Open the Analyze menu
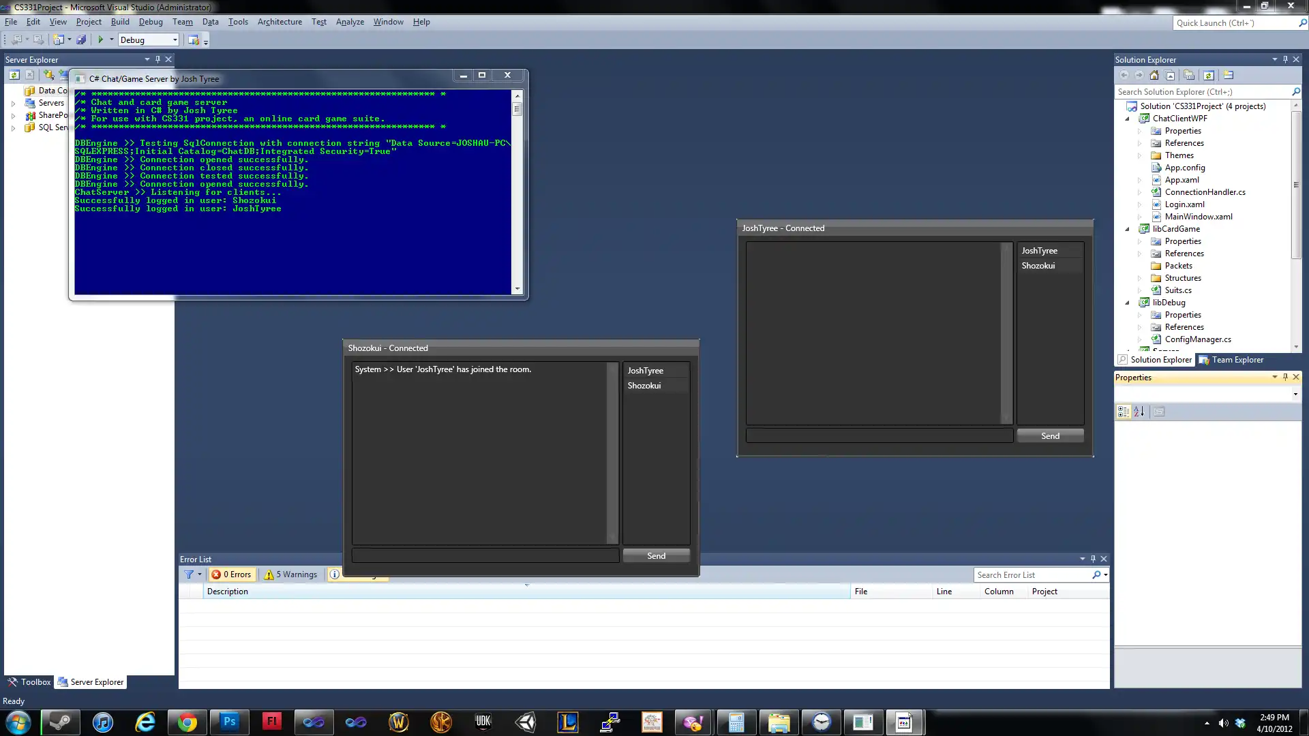 pos(350,22)
